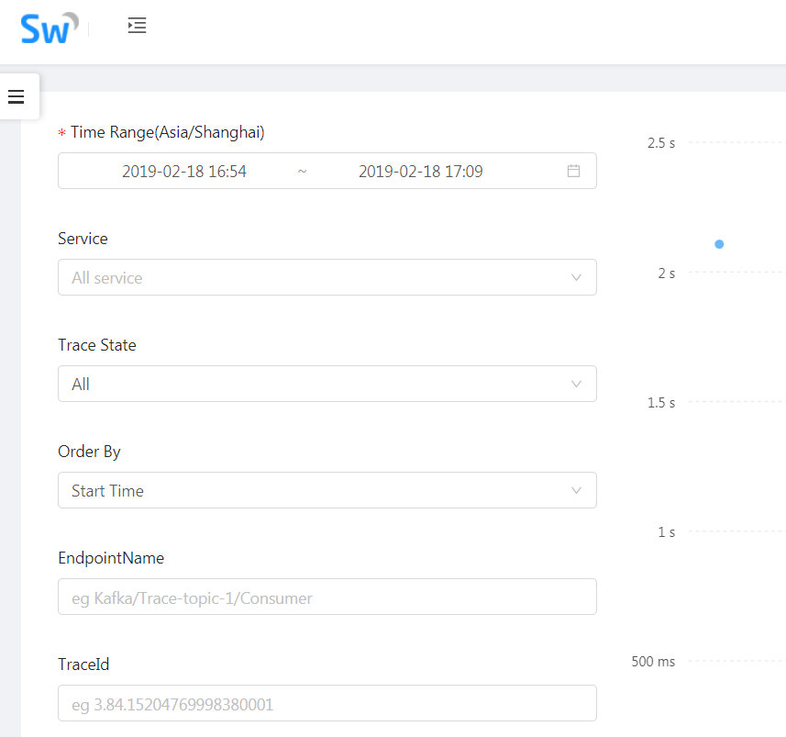Open the calendar icon in the time range field
This screenshot has width=786, height=737.
pyautogui.click(x=574, y=171)
